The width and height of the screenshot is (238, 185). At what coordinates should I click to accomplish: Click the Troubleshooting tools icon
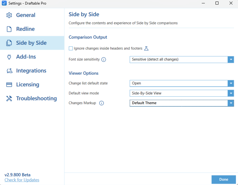point(9,98)
